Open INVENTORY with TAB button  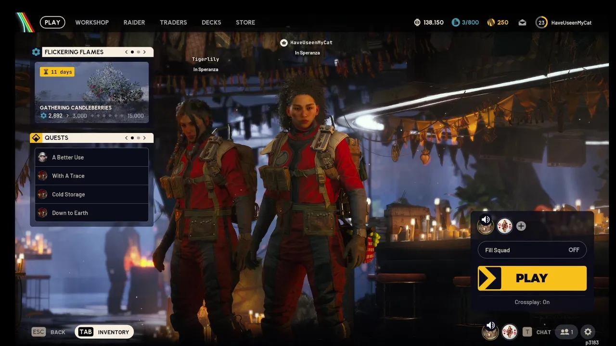pyautogui.click(x=104, y=332)
